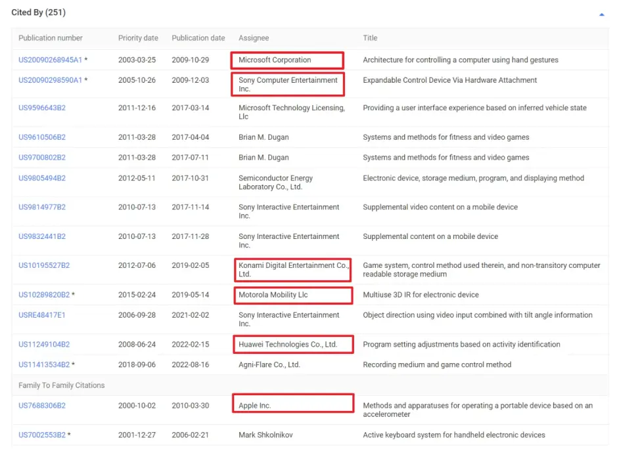Click the Assignee column header
The width and height of the screenshot is (619, 455).
click(x=254, y=38)
